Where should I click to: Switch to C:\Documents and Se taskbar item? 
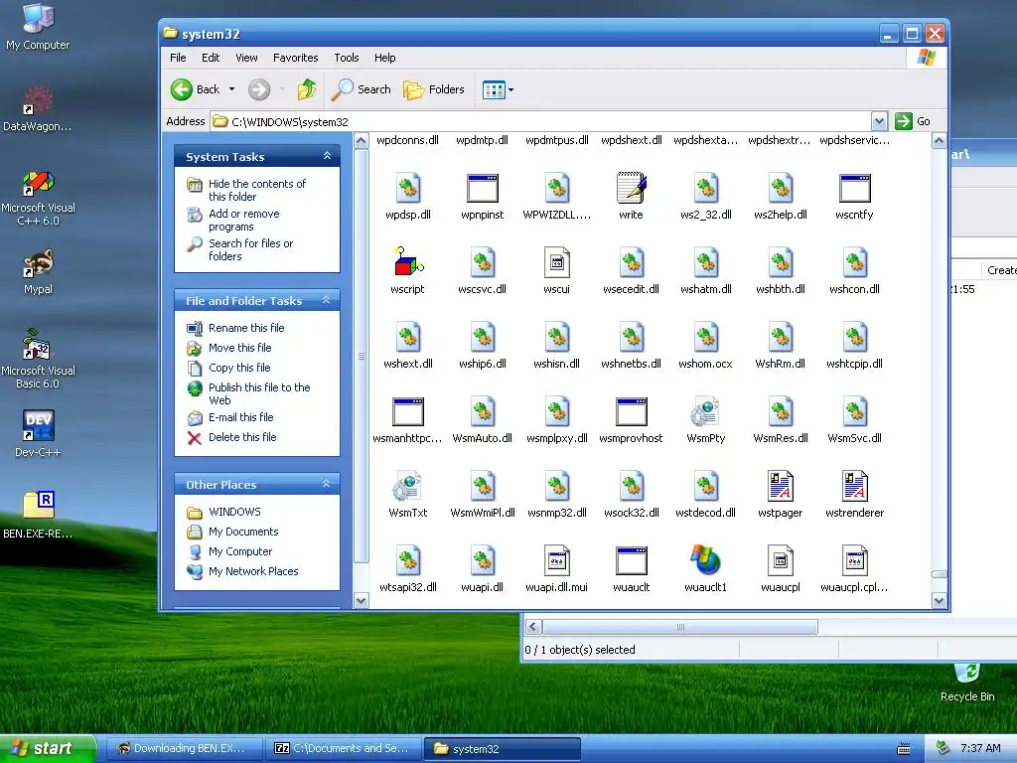tap(344, 748)
